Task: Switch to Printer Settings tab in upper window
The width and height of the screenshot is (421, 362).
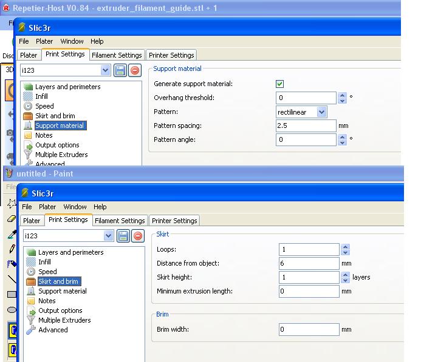Action: pyautogui.click(x=171, y=55)
